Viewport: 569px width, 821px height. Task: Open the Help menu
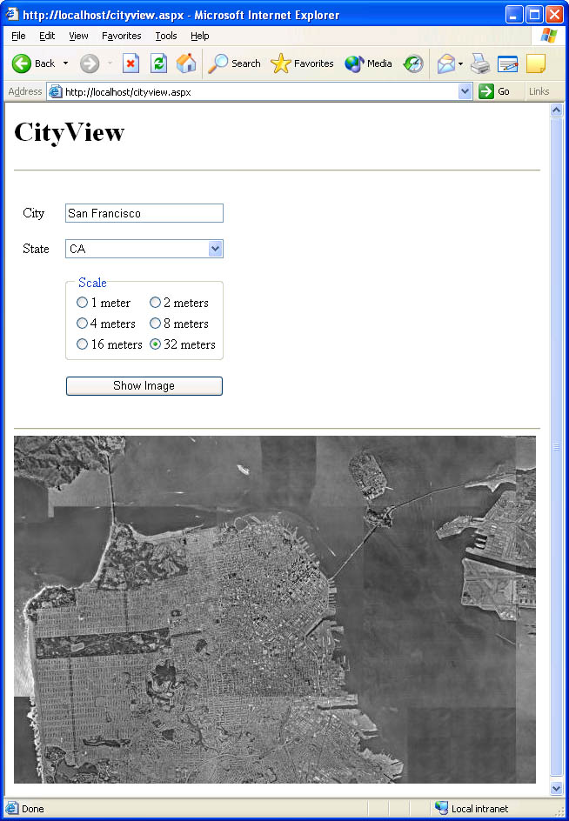click(199, 36)
